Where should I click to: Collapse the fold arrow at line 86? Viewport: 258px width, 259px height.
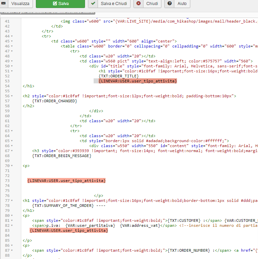point(12,245)
